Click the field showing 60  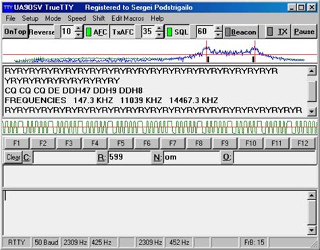click(x=205, y=32)
